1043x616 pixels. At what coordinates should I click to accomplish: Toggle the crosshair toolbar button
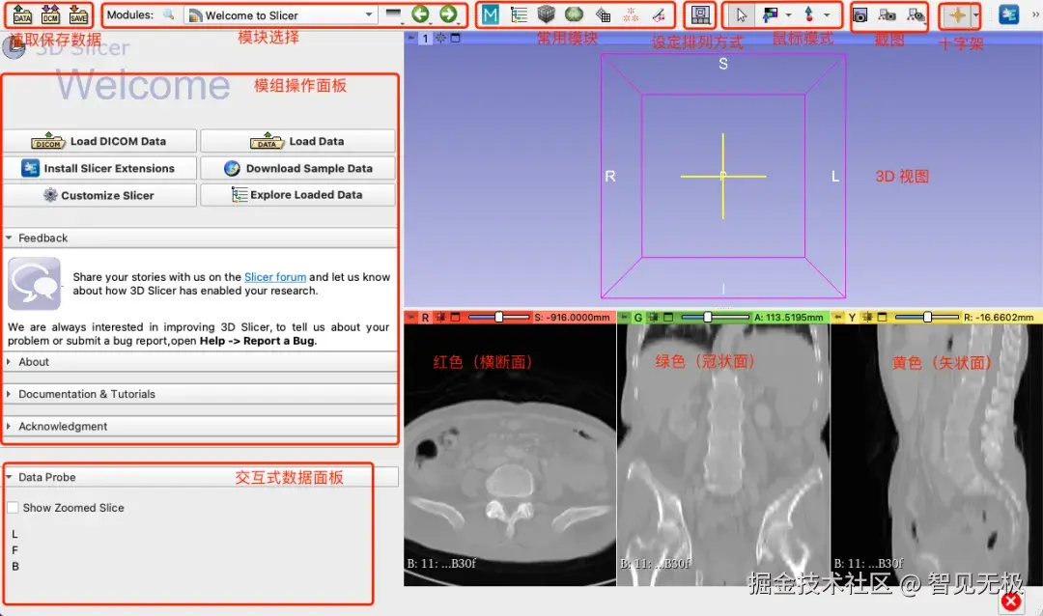(956, 14)
